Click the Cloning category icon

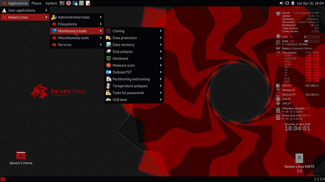108,31
